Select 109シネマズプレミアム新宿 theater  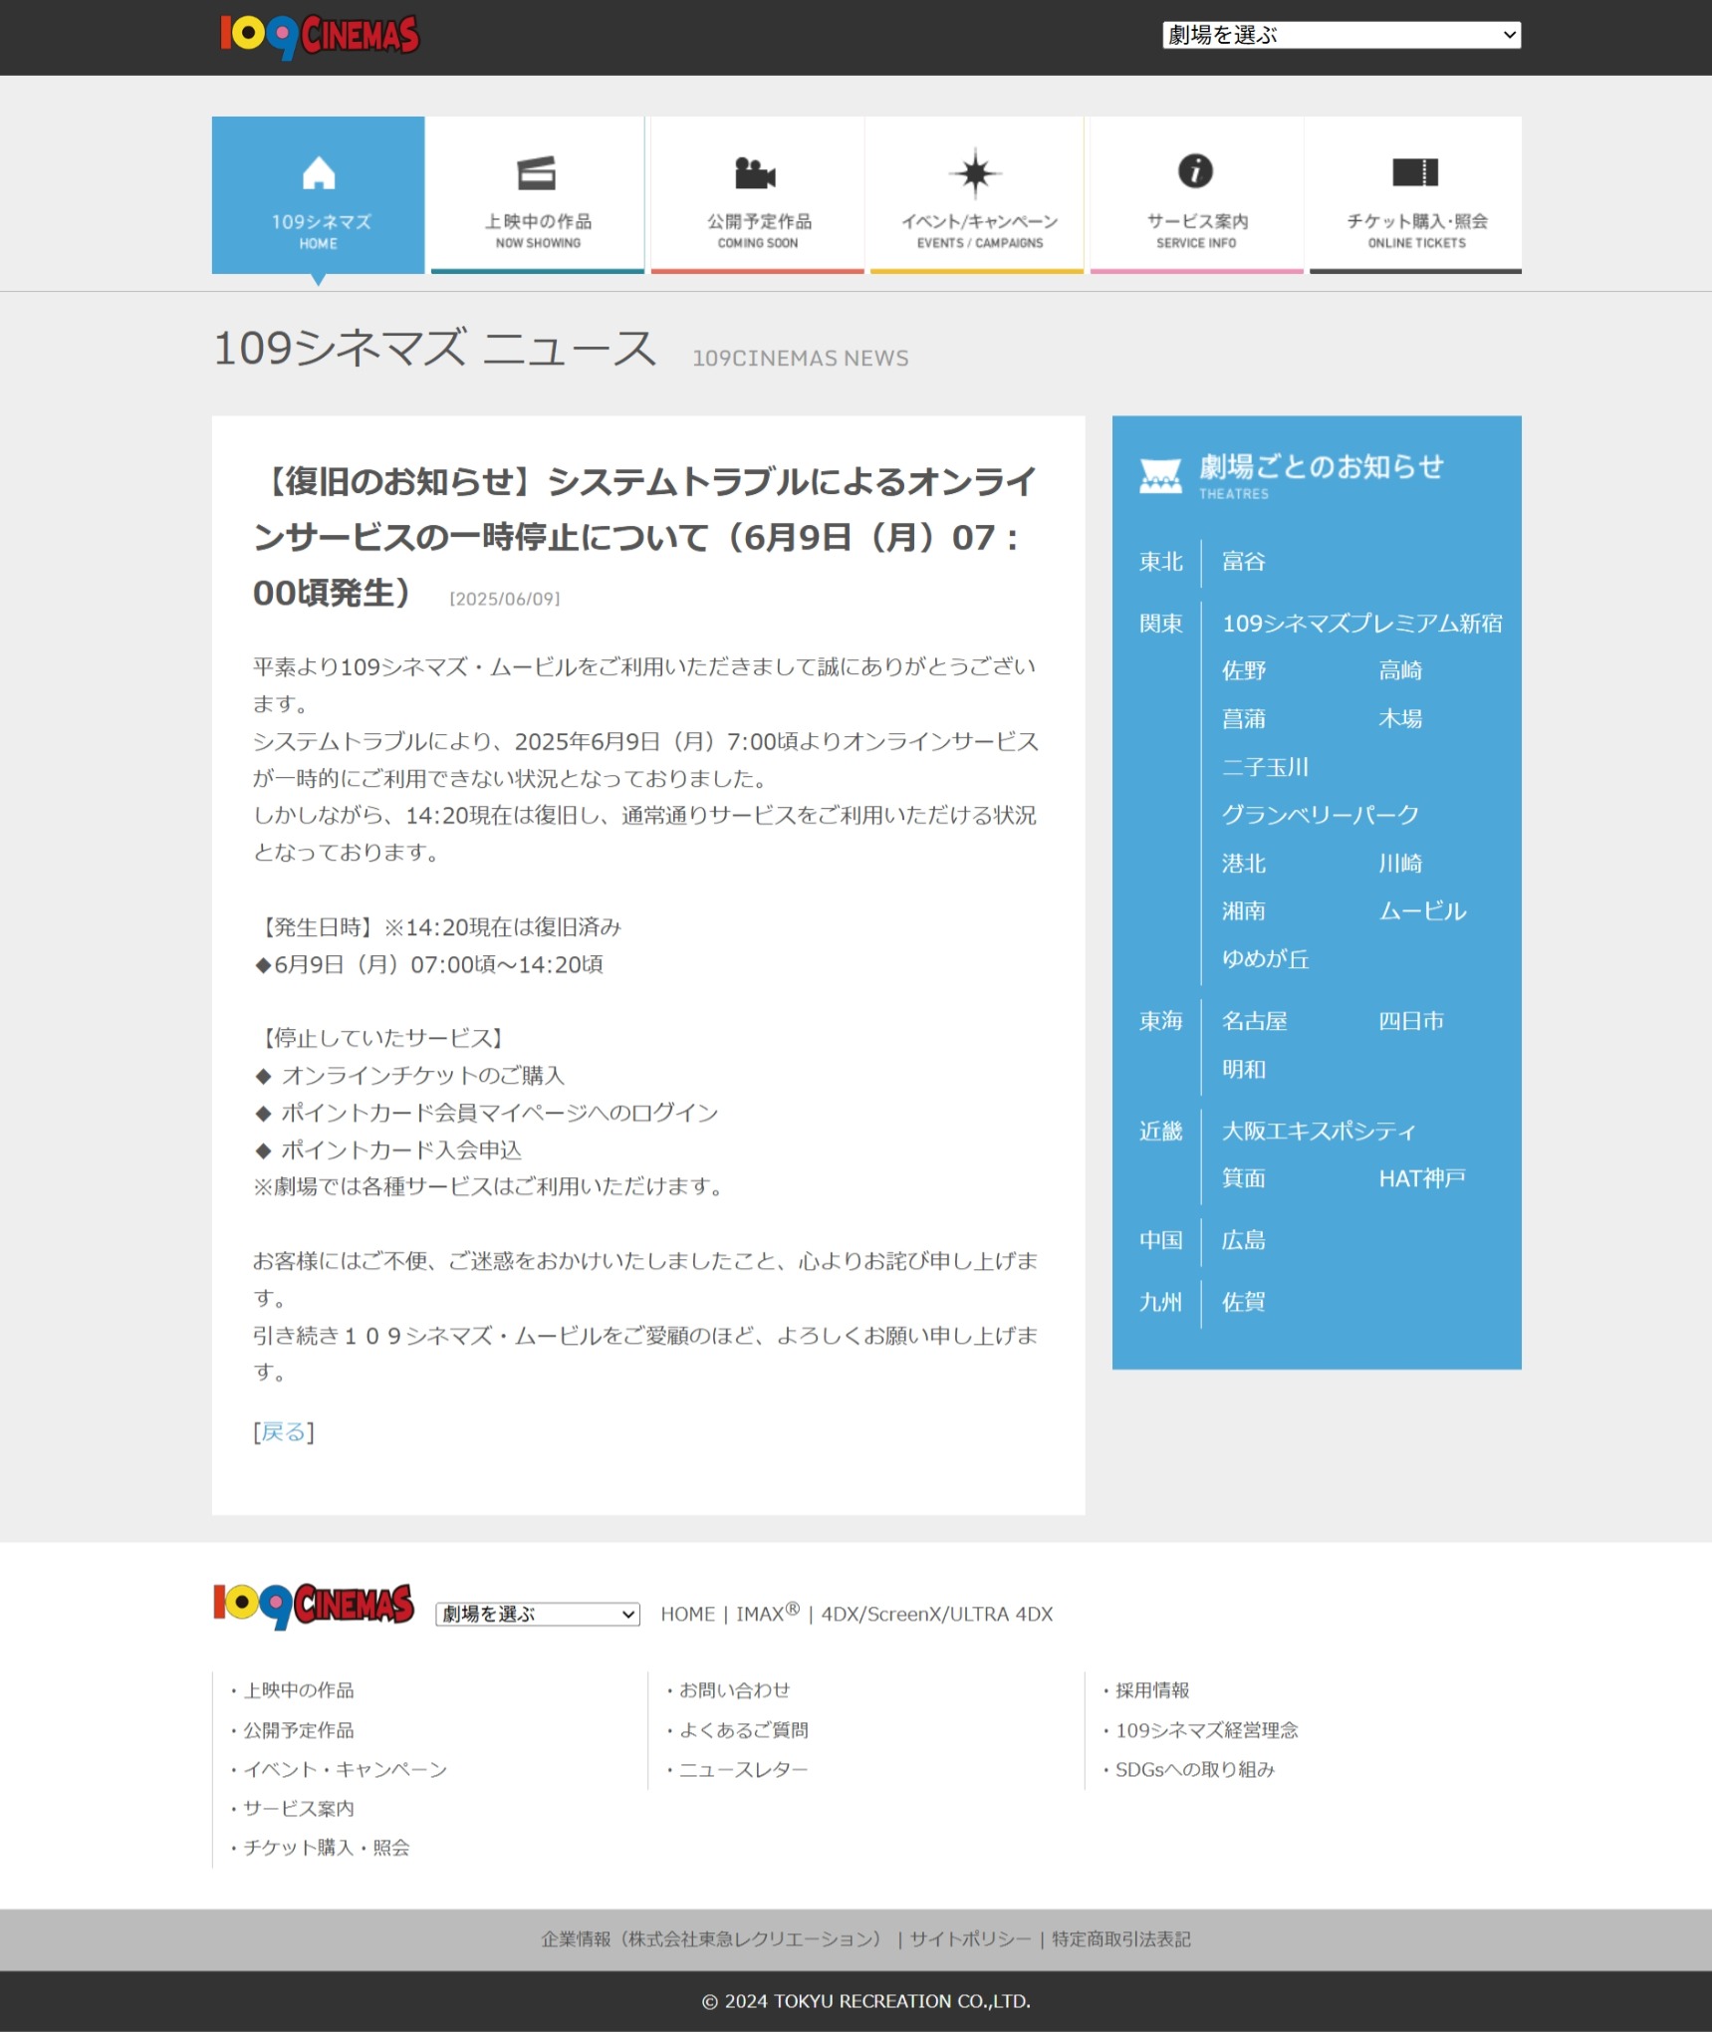coord(1362,624)
